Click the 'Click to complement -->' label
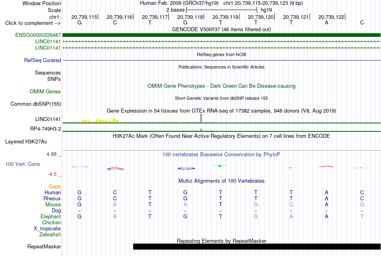The width and height of the screenshot is (381, 256). [33, 23]
